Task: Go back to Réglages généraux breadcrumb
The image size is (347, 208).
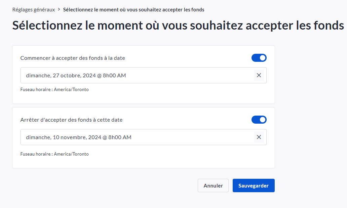Action: coord(34,10)
